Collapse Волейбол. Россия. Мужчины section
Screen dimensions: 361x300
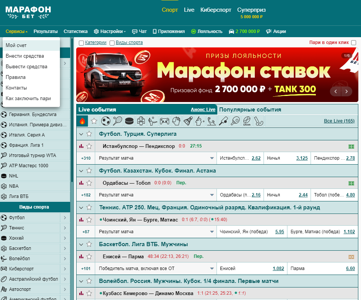(81, 281)
